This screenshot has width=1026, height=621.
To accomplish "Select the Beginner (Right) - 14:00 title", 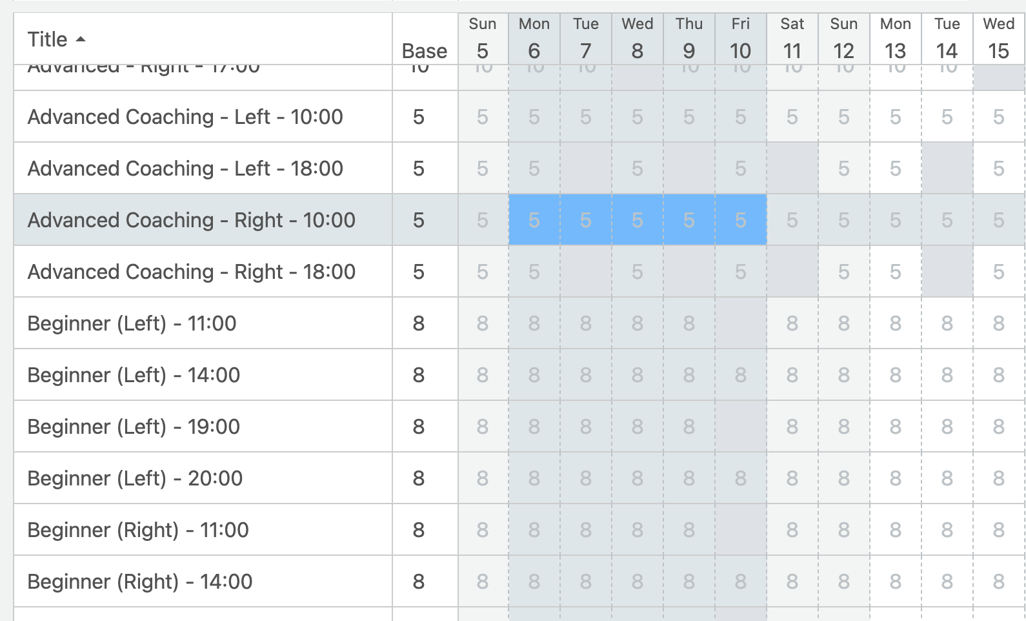I will point(140,582).
